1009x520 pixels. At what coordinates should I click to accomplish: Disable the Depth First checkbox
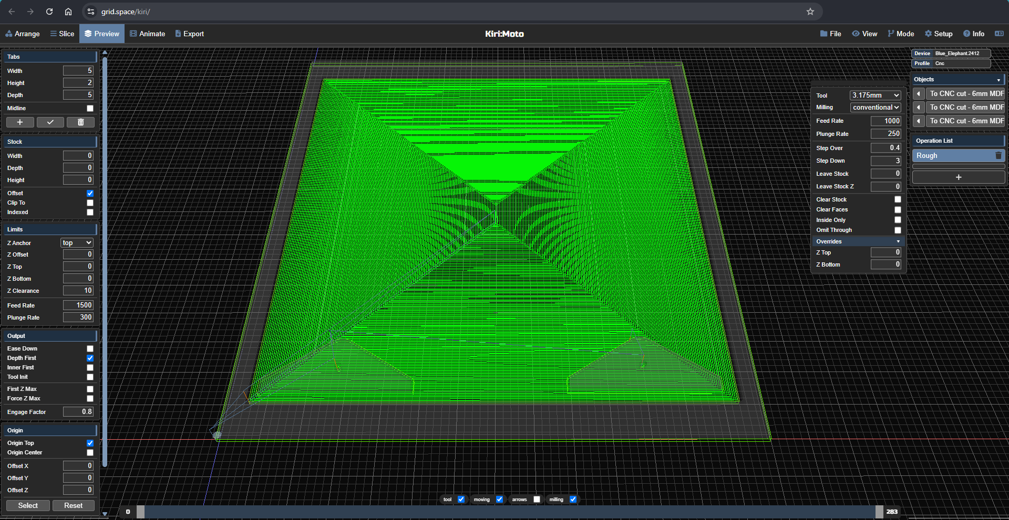pos(90,358)
